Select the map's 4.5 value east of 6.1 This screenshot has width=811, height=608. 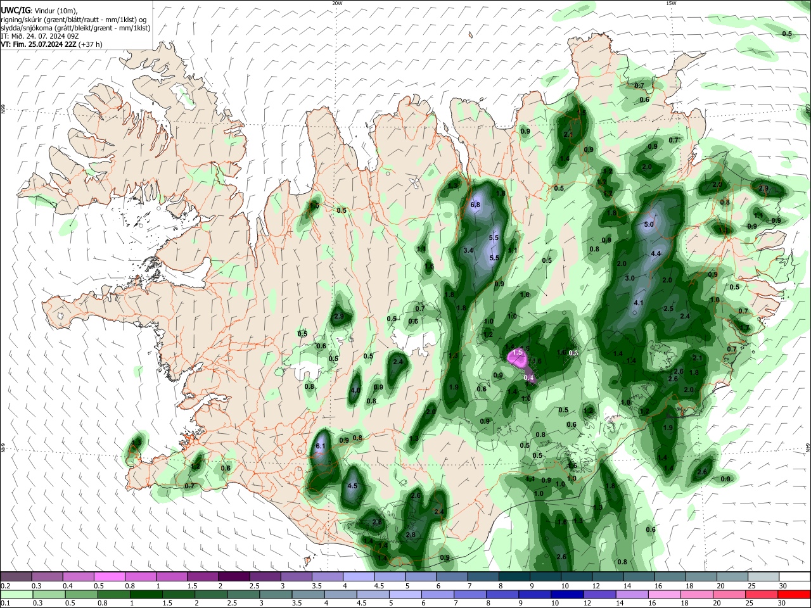pyautogui.click(x=353, y=486)
